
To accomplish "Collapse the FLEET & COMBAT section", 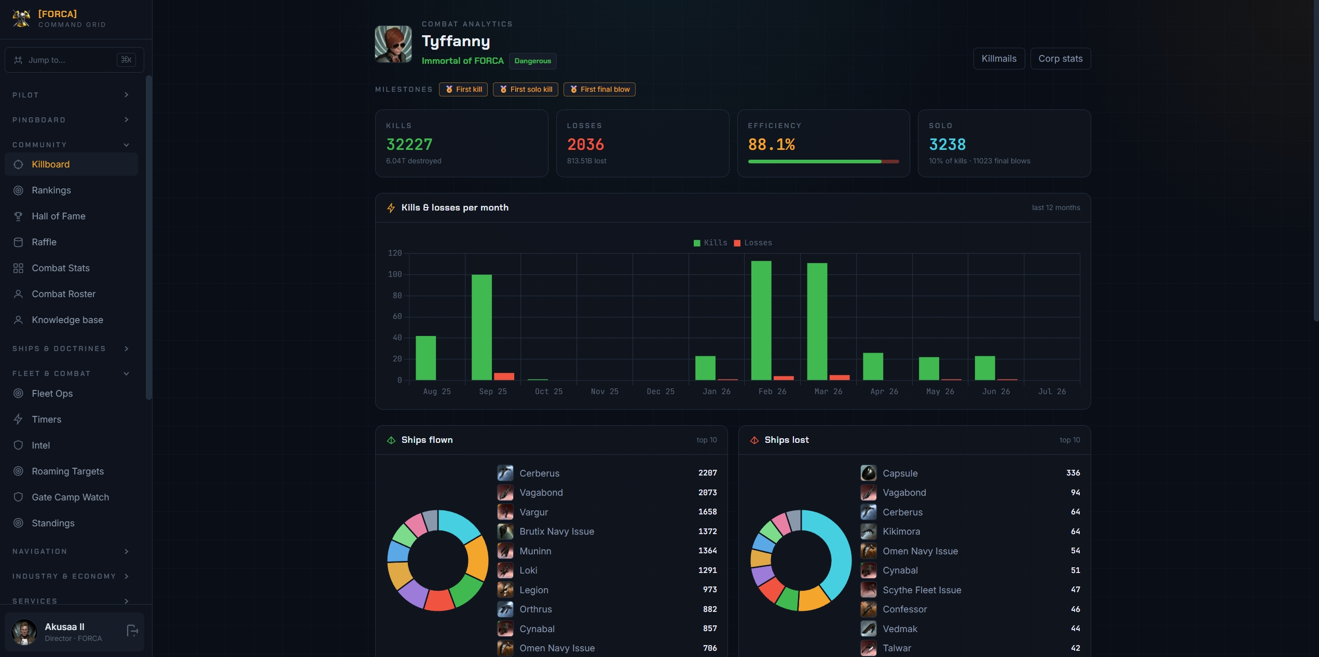I will [x=71, y=373].
